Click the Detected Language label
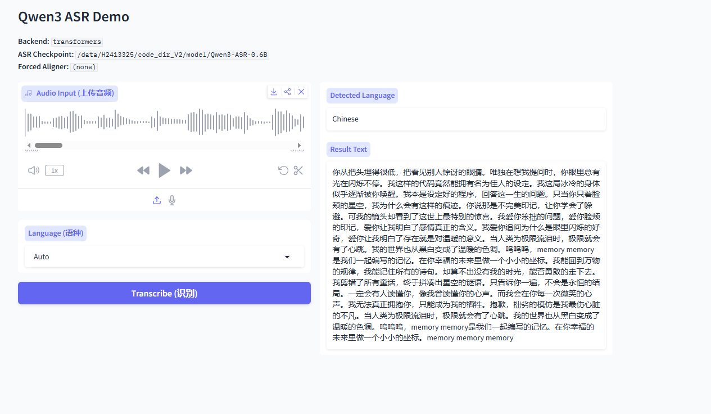 [x=362, y=95]
